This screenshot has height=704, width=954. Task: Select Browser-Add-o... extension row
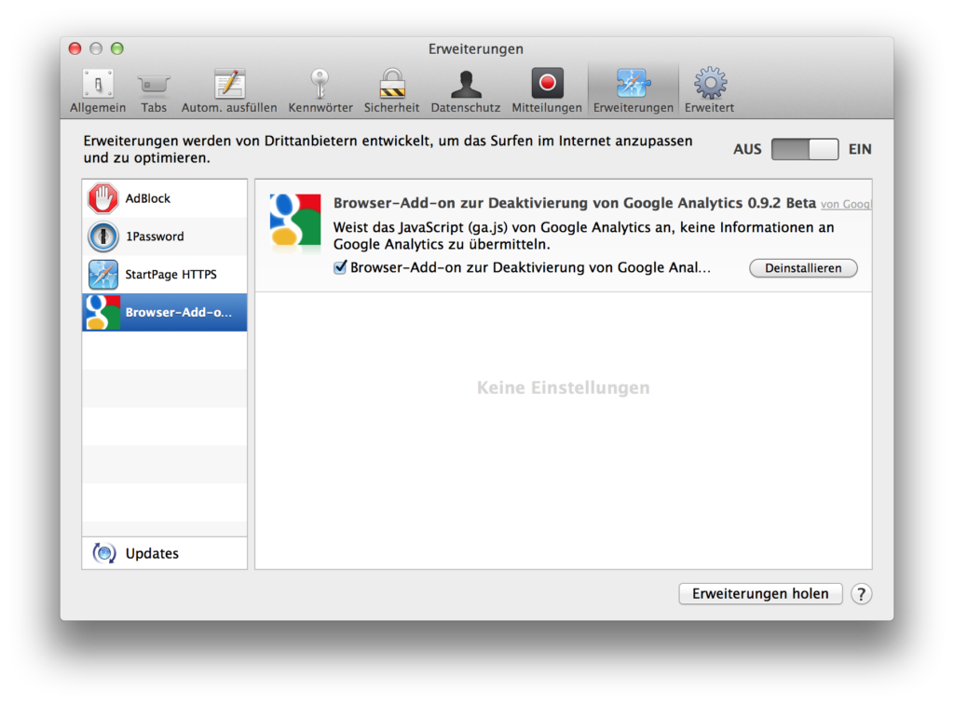click(165, 313)
